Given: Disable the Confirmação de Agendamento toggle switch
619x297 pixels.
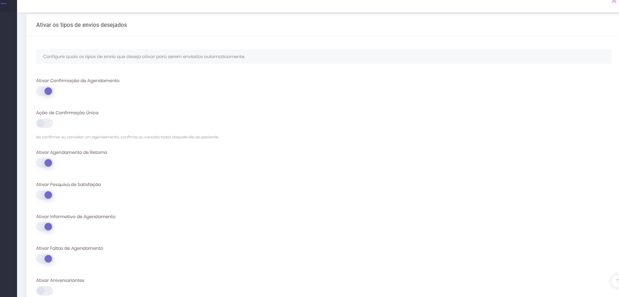Looking at the screenshot, I should pyautogui.click(x=44, y=91).
